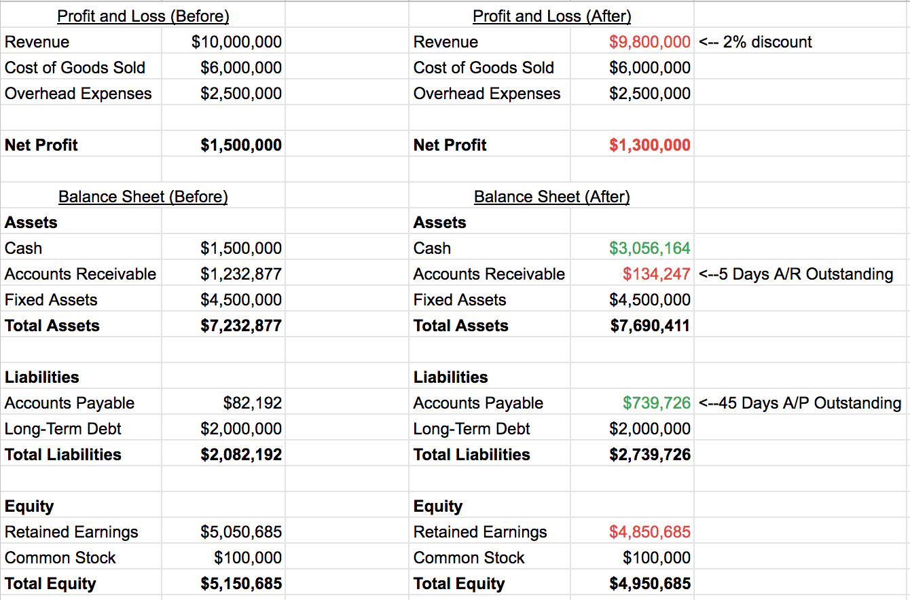This screenshot has width=910, height=600.
Task: Click the '<--45 Days A/P Outstanding' note
Action: [800, 403]
